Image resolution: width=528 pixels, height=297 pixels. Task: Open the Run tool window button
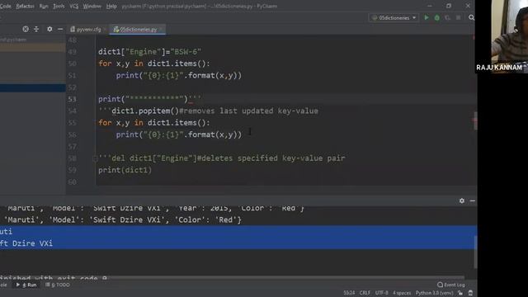click(26, 285)
